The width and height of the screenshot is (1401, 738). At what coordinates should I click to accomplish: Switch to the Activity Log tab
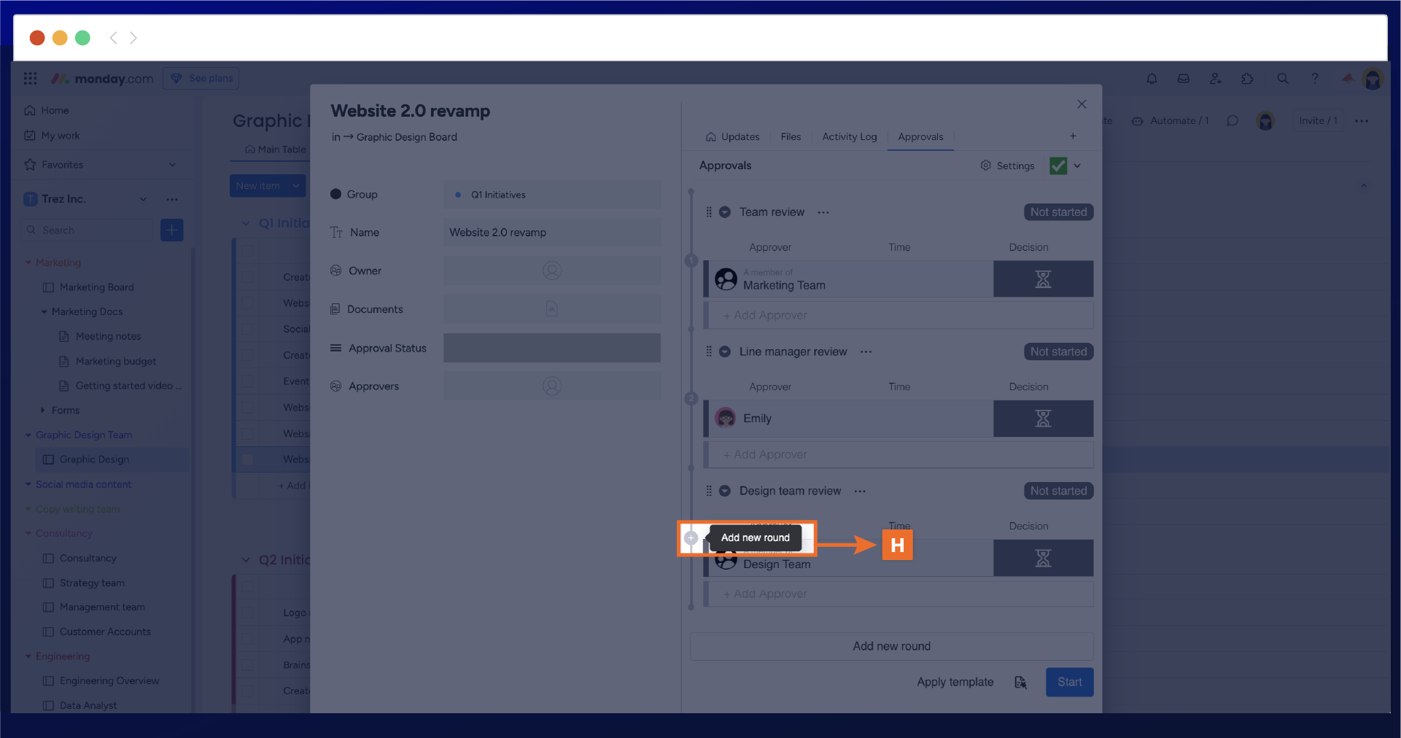[849, 136]
